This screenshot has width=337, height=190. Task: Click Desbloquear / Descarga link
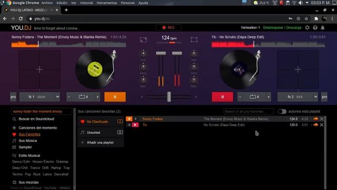click(282, 27)
